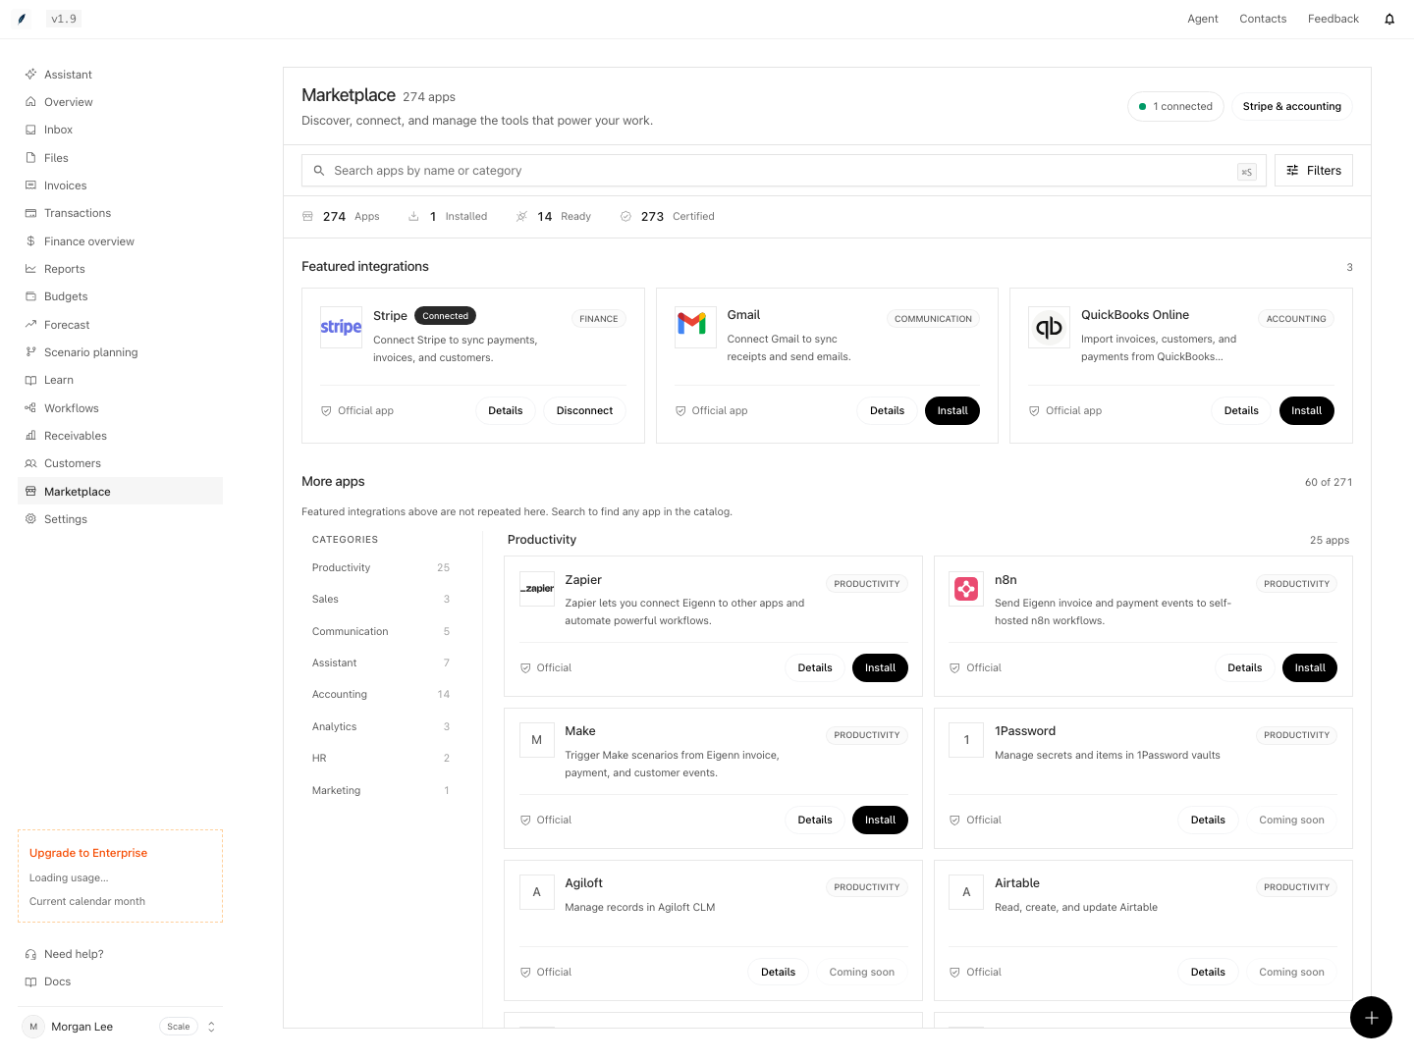Click the QuickBooks Online logo icon

[x=1049, y=327]
